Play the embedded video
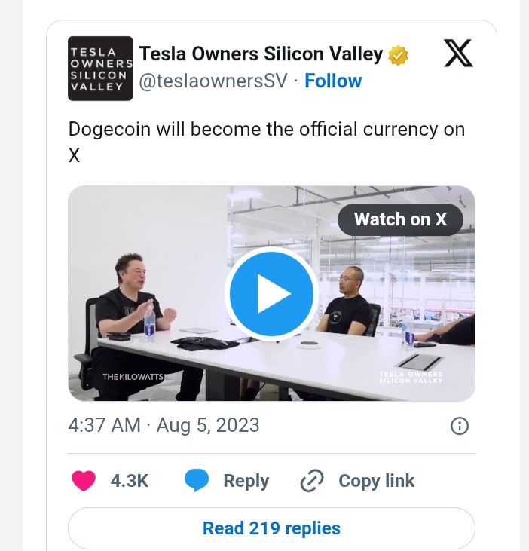This screenshot has width=529, height=551. 271,293
